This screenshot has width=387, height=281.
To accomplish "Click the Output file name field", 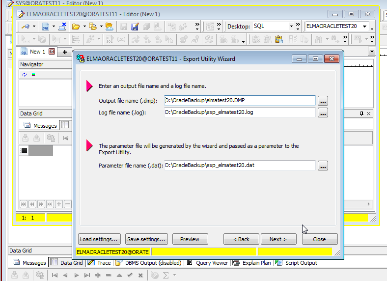I will 240,100.
